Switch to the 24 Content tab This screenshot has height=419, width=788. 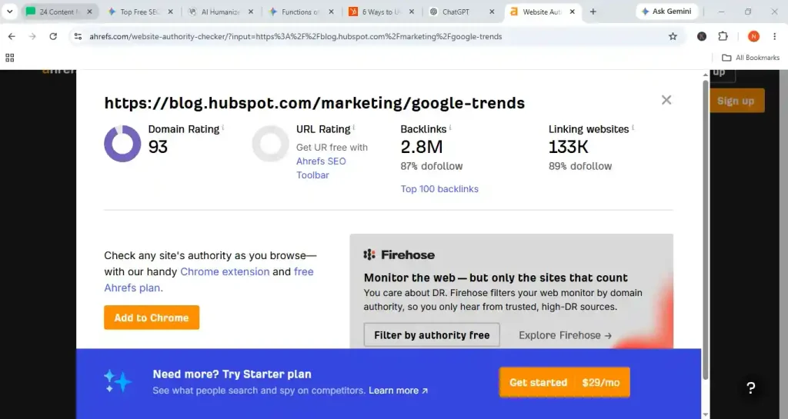(x=58, y=12)
